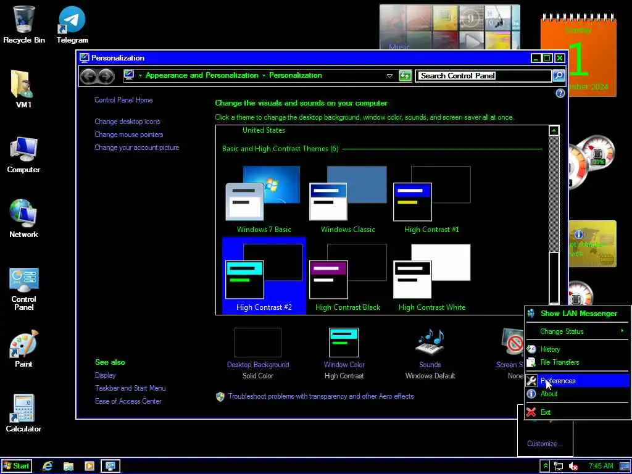The width and height of the screenshot is (632, 474).
Task: Open the Computer desktop icon
Action: tap(23, 155)
